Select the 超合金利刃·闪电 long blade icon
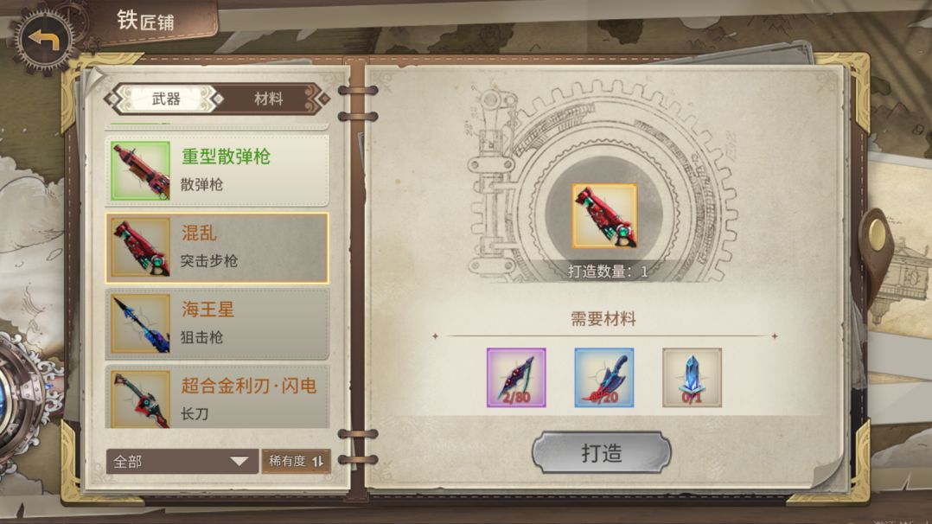The image size is (932, 524). click(140, 399)
